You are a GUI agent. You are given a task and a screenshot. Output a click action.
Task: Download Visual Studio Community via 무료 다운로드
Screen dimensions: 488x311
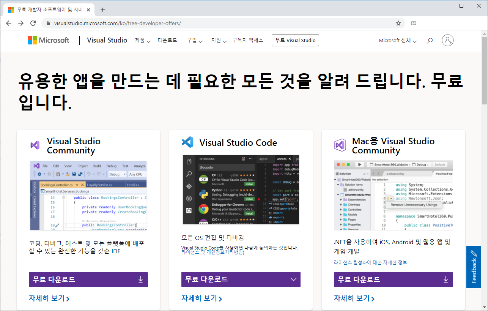(x=88, y=279)
